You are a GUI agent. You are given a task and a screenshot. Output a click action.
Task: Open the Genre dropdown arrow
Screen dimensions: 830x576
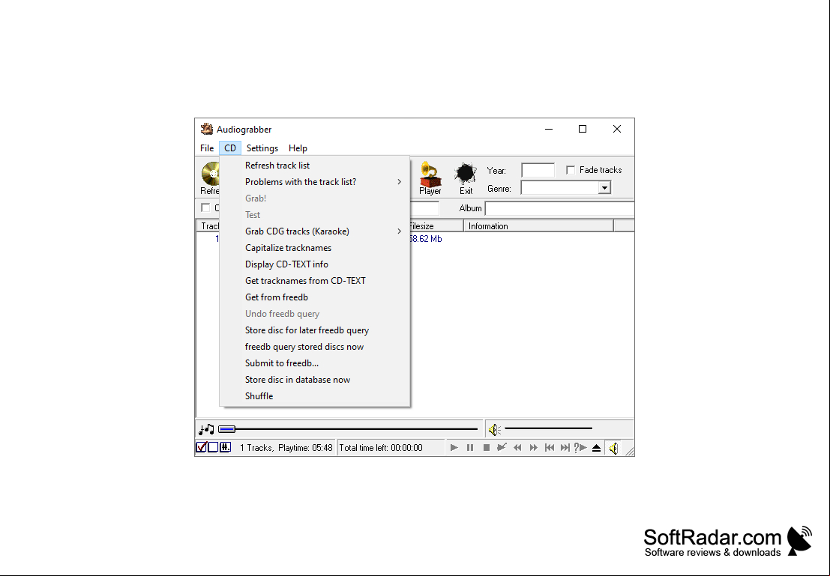604,188
